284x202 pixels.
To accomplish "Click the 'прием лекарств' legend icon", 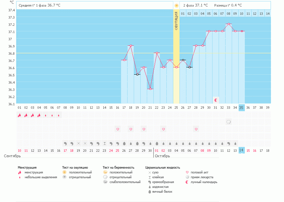I will [187, 177].
